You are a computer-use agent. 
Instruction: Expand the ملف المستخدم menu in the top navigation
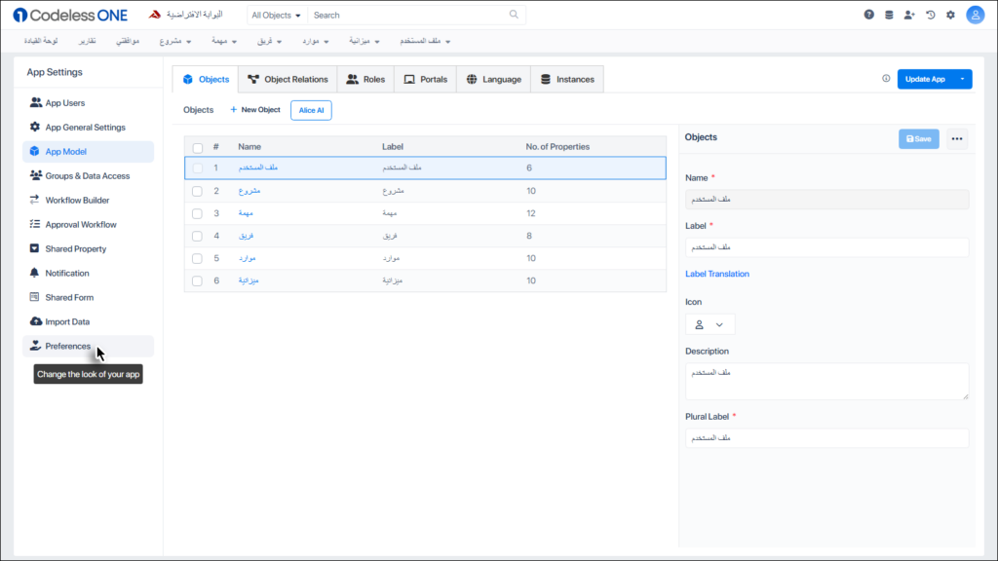[x=425, y=41]
